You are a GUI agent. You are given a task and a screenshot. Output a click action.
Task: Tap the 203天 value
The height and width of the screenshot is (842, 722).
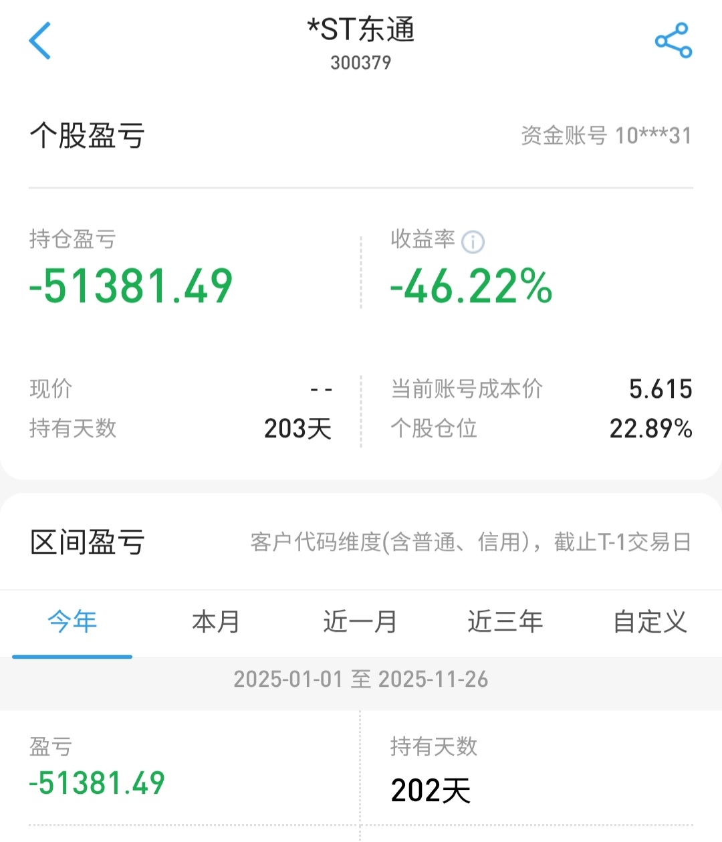click(x=298, y=429)
